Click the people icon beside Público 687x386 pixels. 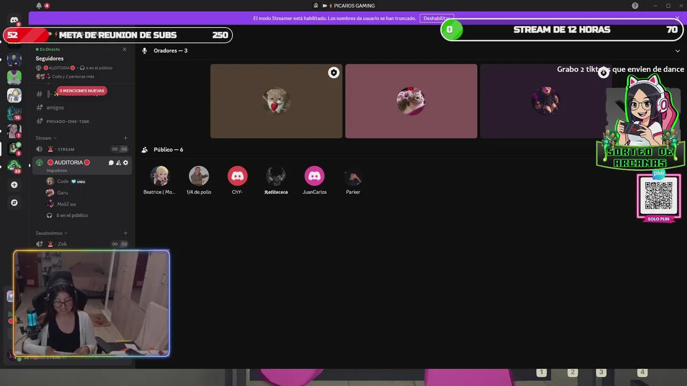[144, 150]
